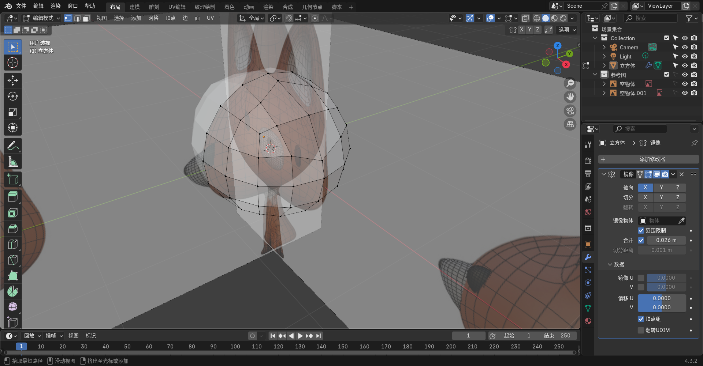Pick the Measure tool
703x366 pixels.
pos(13,162)
